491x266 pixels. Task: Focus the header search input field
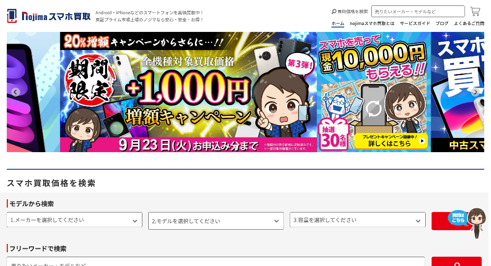click(418, 11)
